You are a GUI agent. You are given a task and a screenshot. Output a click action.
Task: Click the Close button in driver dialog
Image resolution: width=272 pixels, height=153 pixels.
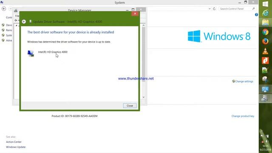click(130, 106)
